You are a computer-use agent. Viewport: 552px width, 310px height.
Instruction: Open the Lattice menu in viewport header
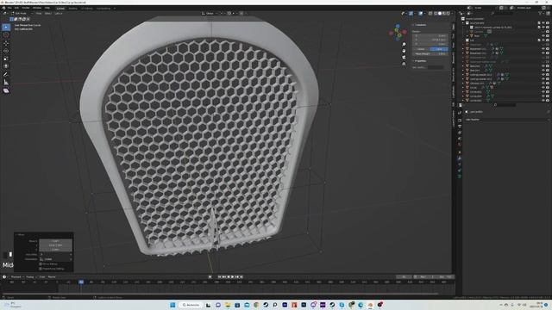[59, 14]
